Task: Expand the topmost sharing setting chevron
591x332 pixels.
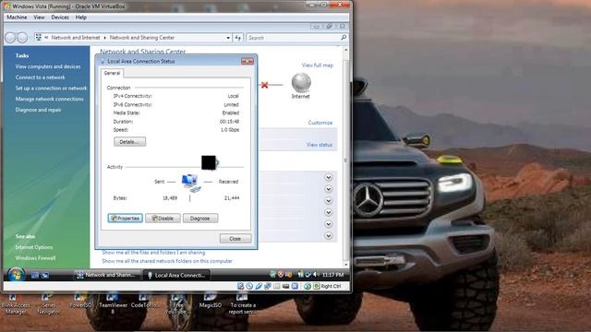Action: 329,177
